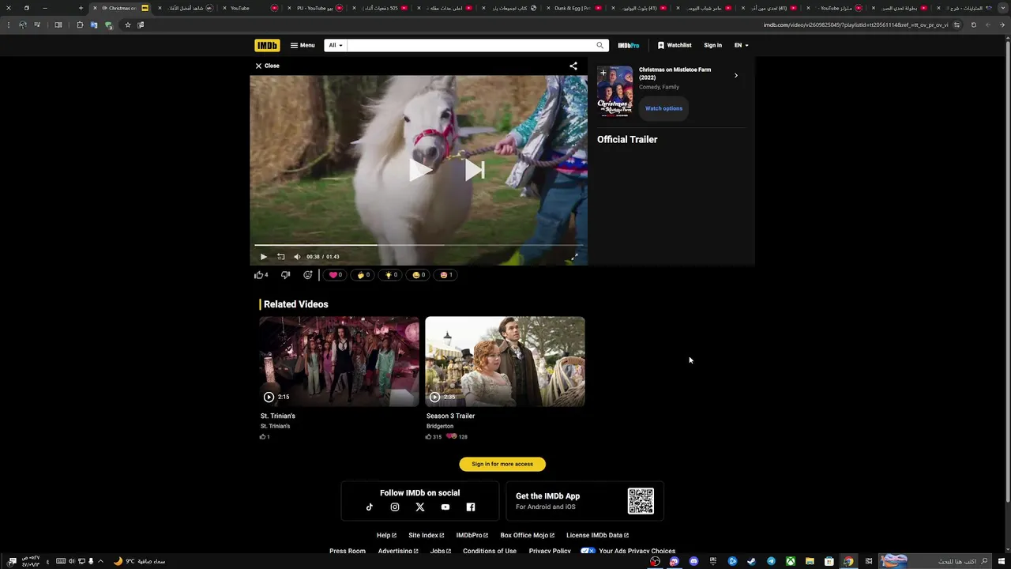Open the search category All dropdown
Viewport: 1011px width, 569px height.
click(336, 45)
